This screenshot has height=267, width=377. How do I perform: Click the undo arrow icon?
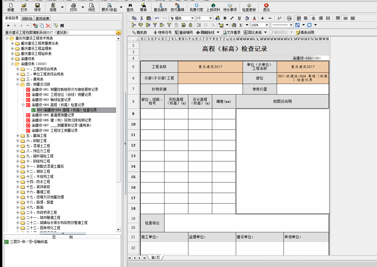click(x=157, y=18)
